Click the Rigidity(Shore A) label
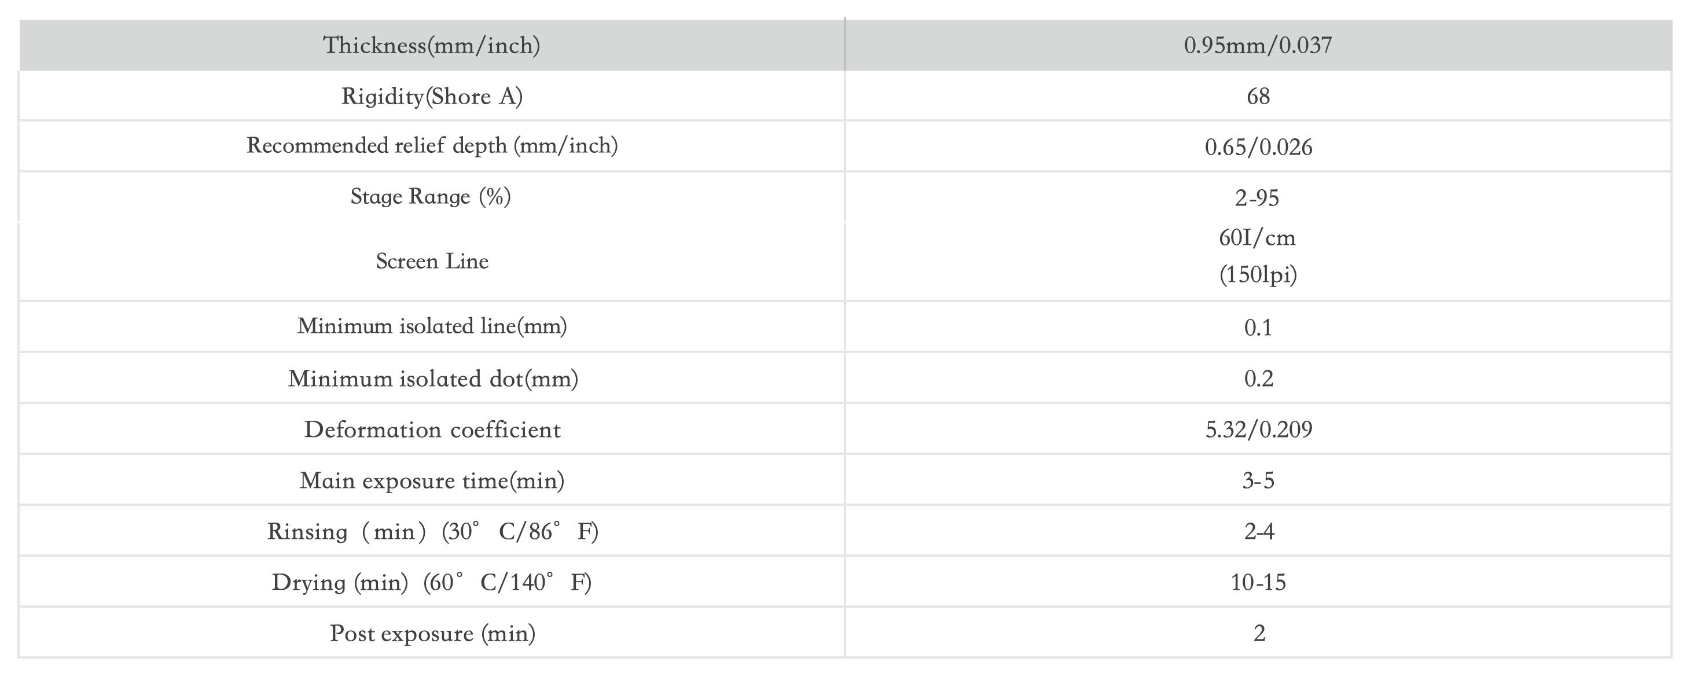Image resolution: width=1690 pixels, height=676 pixels. [432, 97]
